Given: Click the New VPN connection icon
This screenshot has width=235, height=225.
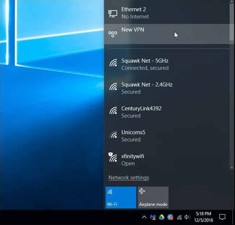Looking at the screenshot, I should coord(113,34).
